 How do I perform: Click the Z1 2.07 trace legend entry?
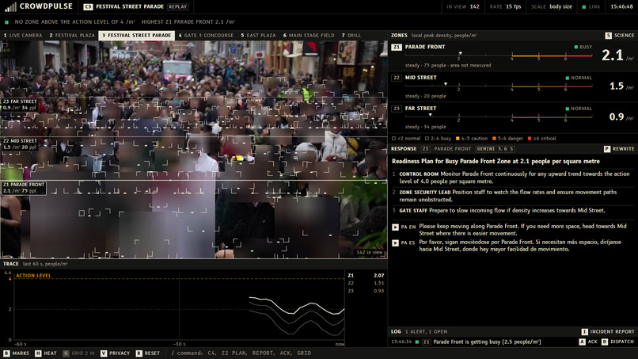(366, 276)
